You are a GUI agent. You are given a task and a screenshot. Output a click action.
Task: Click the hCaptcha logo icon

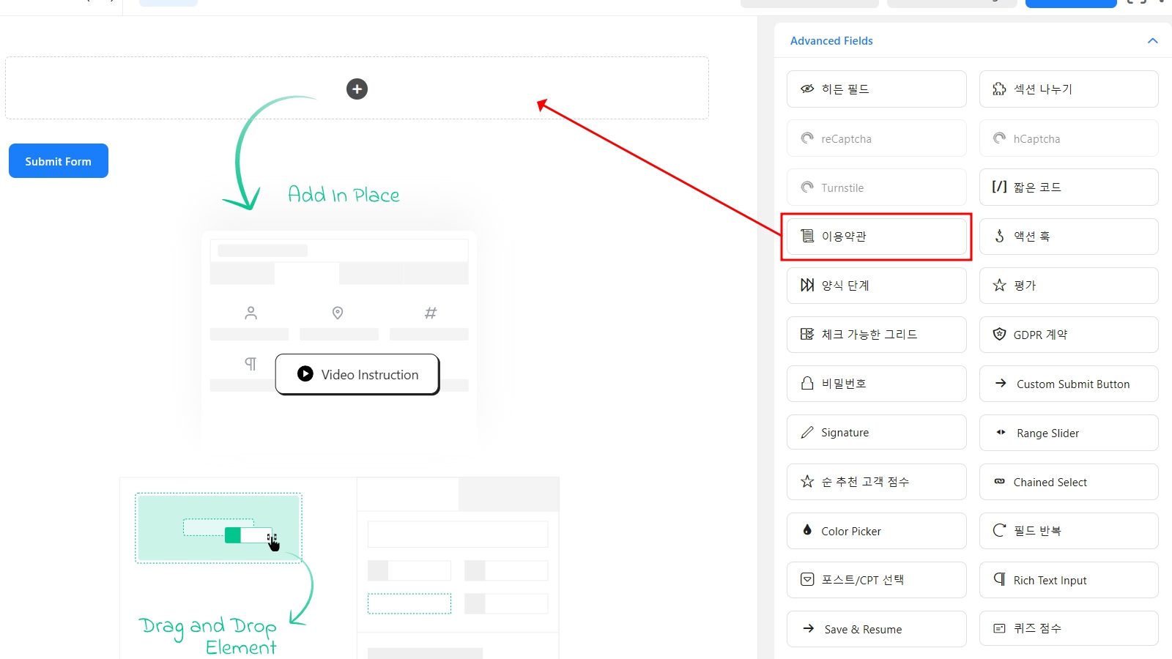[999, 138]
